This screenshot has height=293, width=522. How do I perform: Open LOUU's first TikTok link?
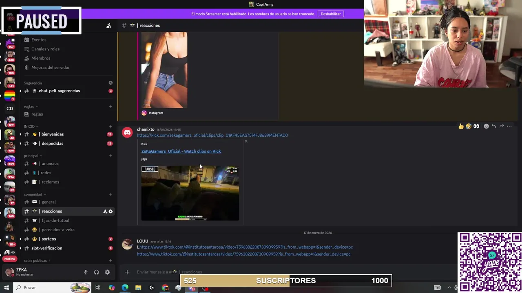coord(246,247)
